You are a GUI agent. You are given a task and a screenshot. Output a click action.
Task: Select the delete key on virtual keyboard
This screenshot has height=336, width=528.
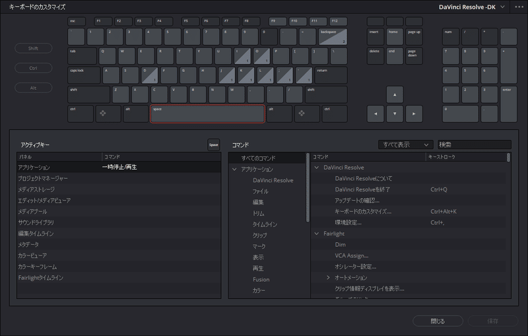pos(376,56)
